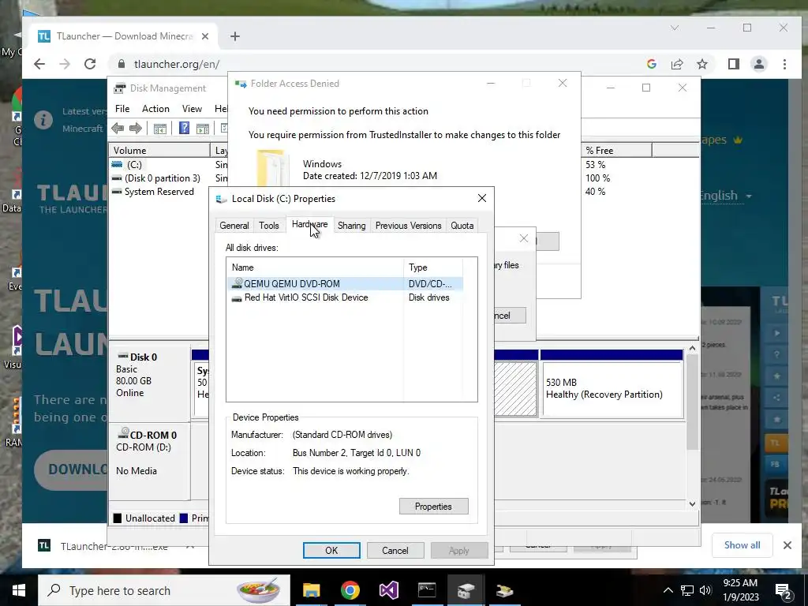Open the English language dropdown on website

726,196
